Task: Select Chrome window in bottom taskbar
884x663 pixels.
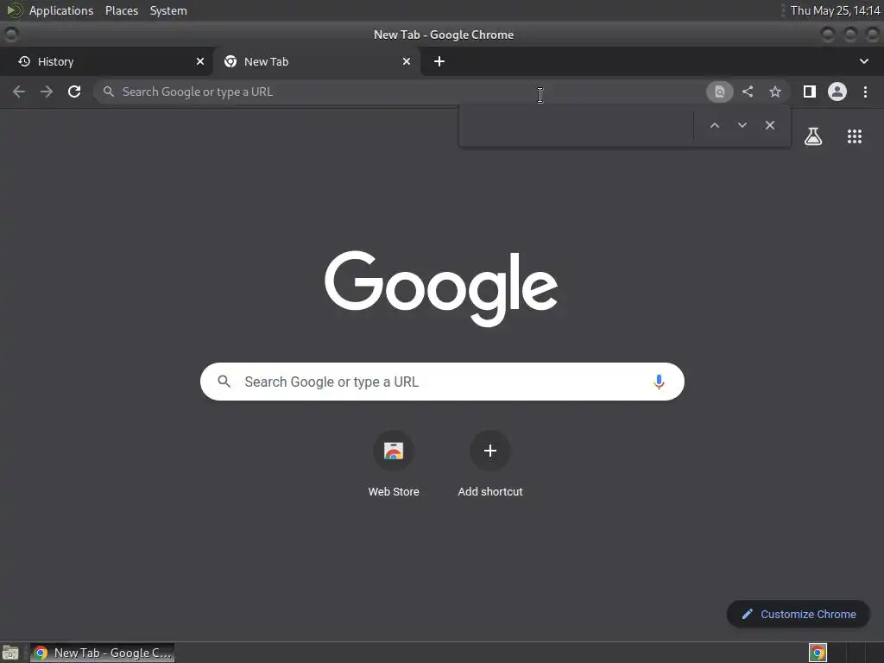Action: point(102,653)
